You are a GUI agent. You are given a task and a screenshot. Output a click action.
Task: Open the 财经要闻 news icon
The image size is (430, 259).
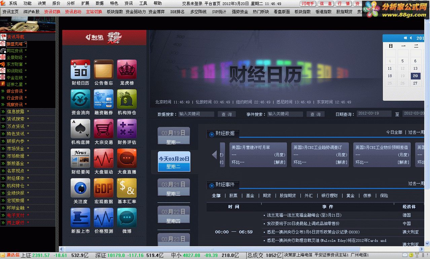tap(80, 158)
